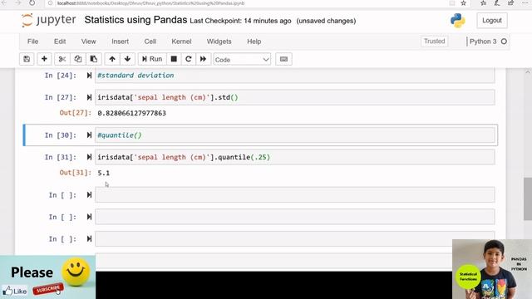Click into the .std() code cell

[294, 97]
